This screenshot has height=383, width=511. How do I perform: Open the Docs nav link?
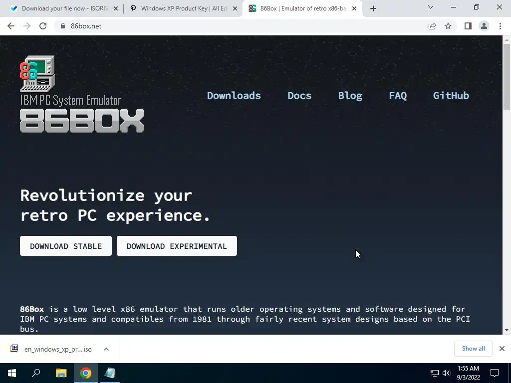[299, 96]
